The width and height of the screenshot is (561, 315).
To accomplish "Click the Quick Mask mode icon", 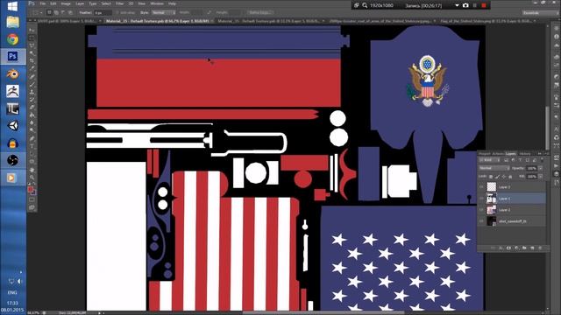I will (32, 199).
